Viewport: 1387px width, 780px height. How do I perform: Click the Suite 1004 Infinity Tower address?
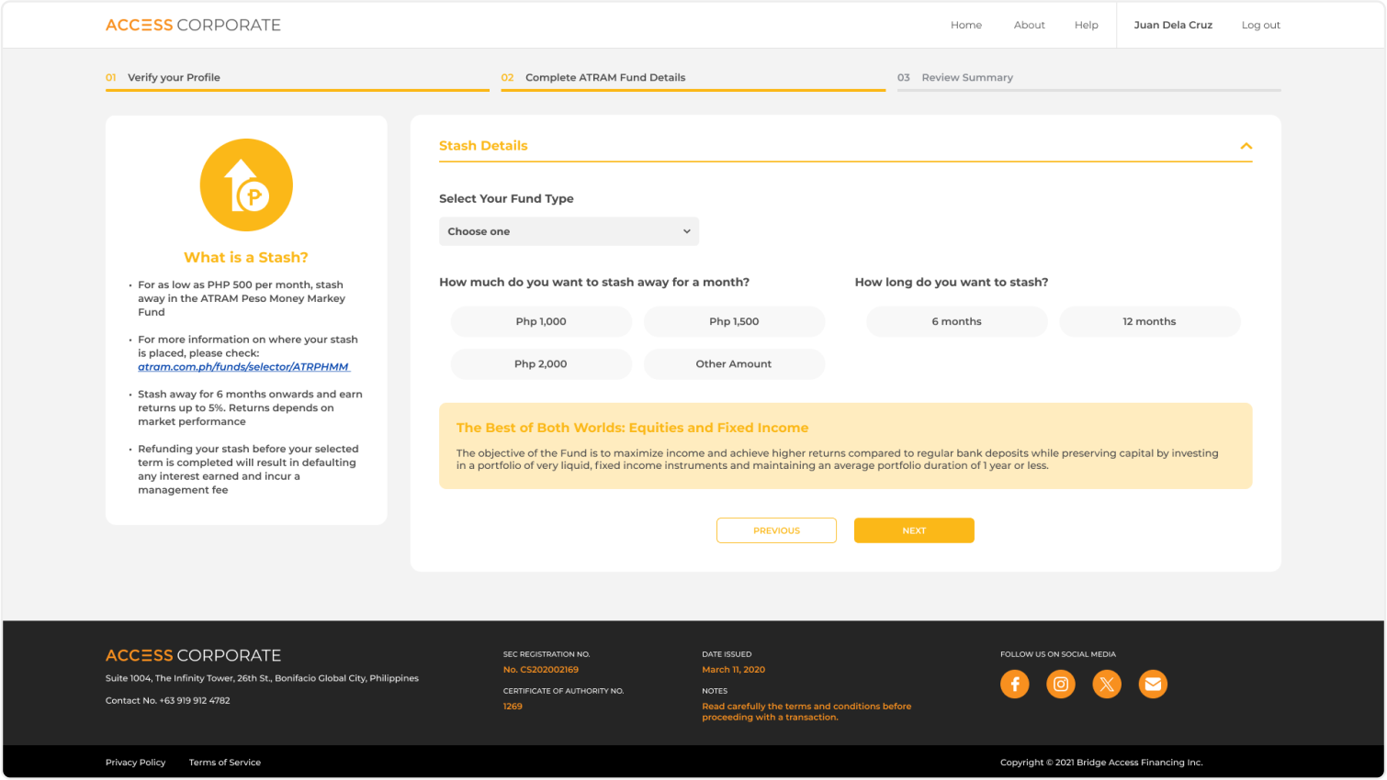(x=262, y=678)
